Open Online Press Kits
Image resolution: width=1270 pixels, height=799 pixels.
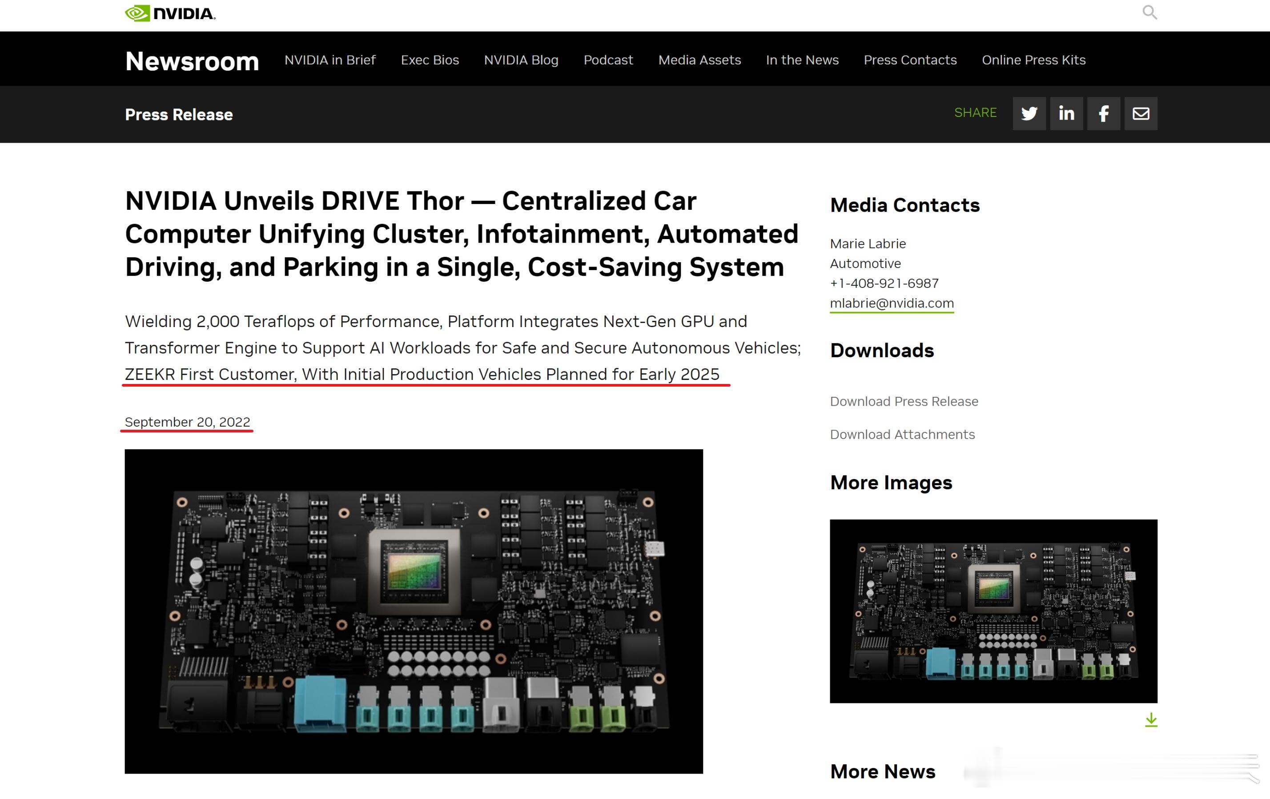pyautogui.click(x=1034, y=60)
